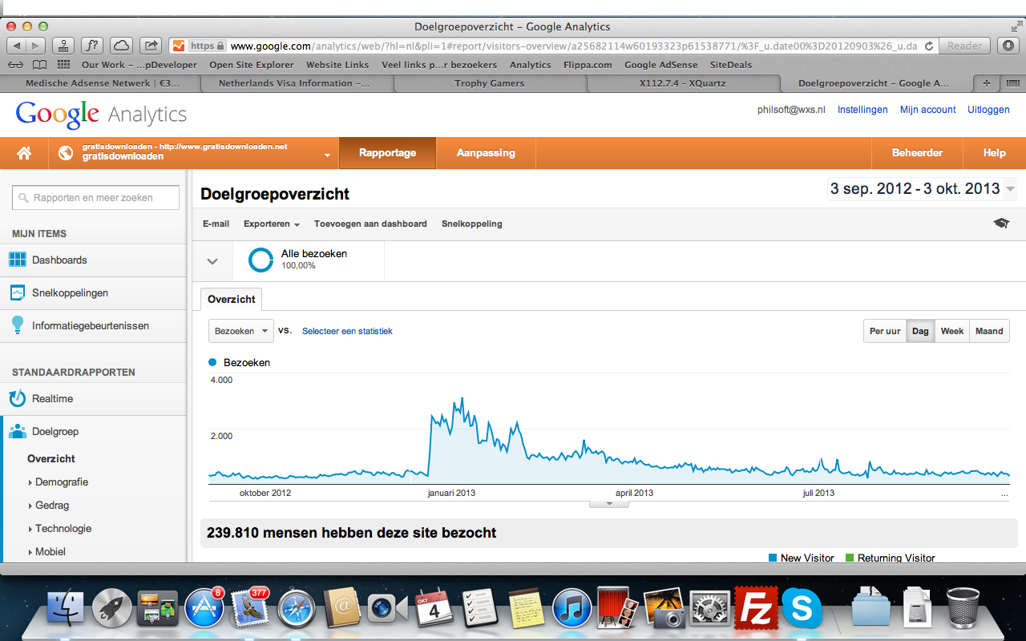The width and height of the screenshot is (1026, 641).
Task: Launch FaceTime camera icon in Dock
Action: [x=389, y=609]
